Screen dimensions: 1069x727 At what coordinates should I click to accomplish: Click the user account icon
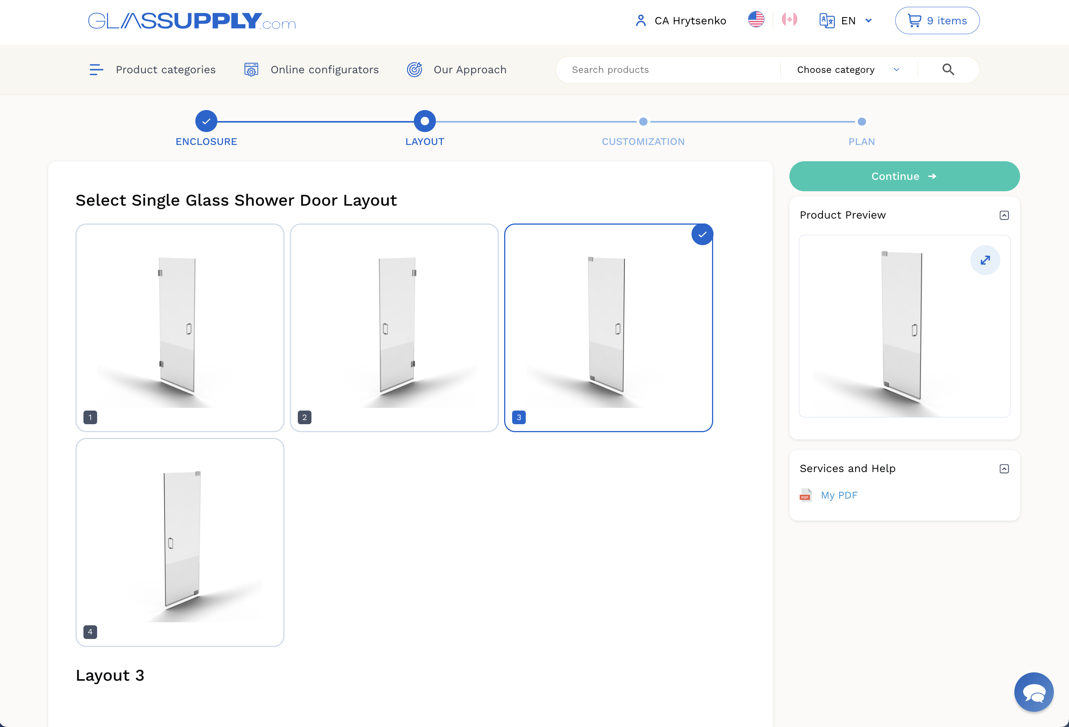pyautogui.click(x=641, y=21)
